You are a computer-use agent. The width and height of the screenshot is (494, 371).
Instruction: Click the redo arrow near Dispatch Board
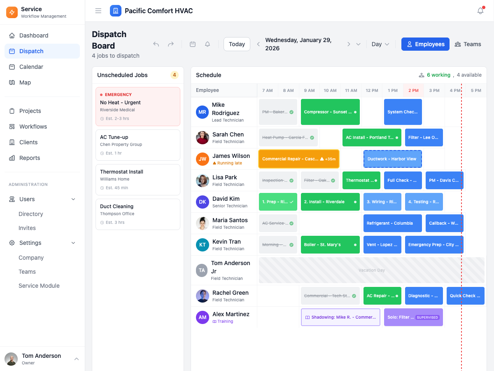171,44
